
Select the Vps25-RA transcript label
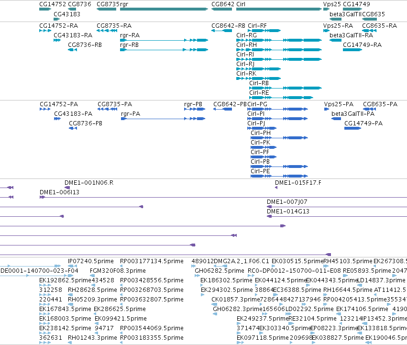[338, 26]
